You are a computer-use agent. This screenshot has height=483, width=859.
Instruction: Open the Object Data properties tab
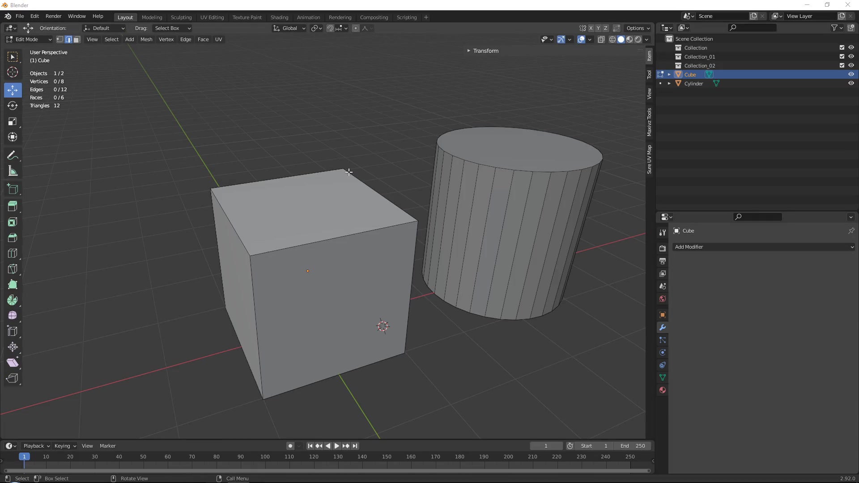pyautogui.click(x=663, y=377)
